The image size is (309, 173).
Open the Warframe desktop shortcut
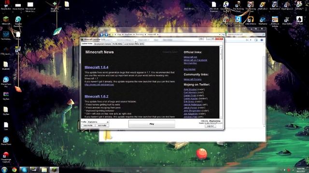coord(263,20)
